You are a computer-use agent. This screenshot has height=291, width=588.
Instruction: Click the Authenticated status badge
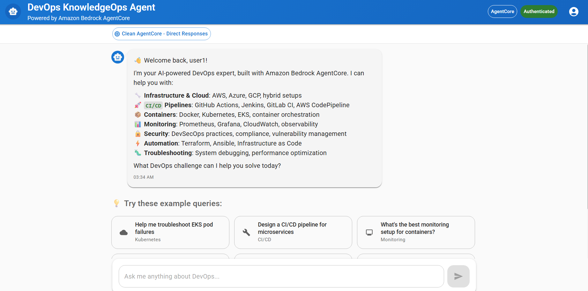539,11
